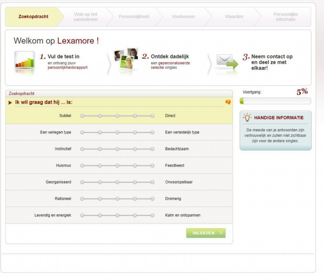Select the option nearest Een verleidelijk type

pos(152,133)
